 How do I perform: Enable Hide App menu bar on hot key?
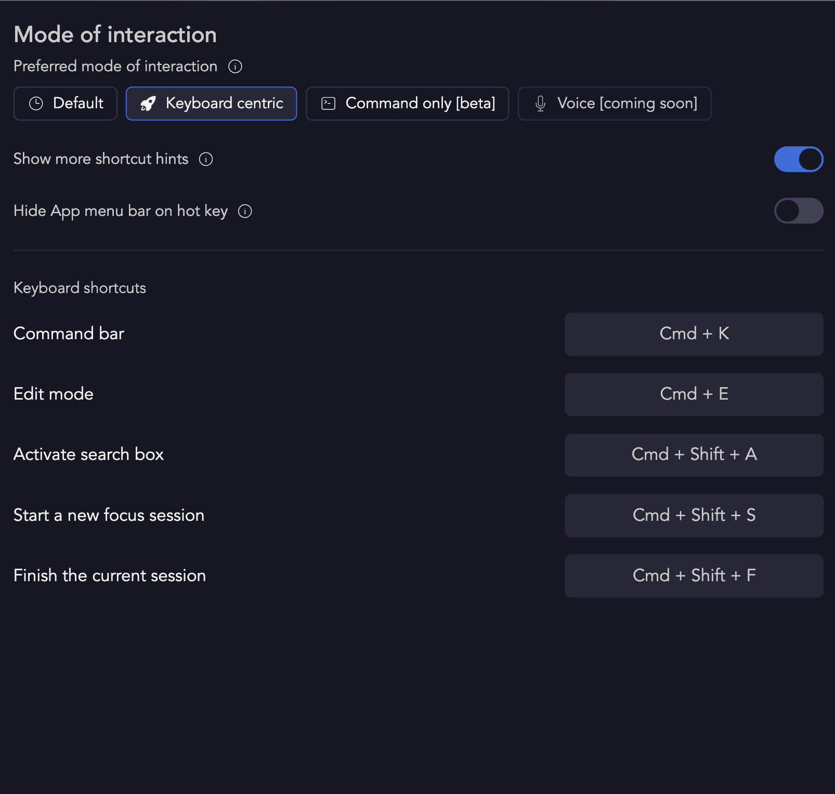[798, 211]
